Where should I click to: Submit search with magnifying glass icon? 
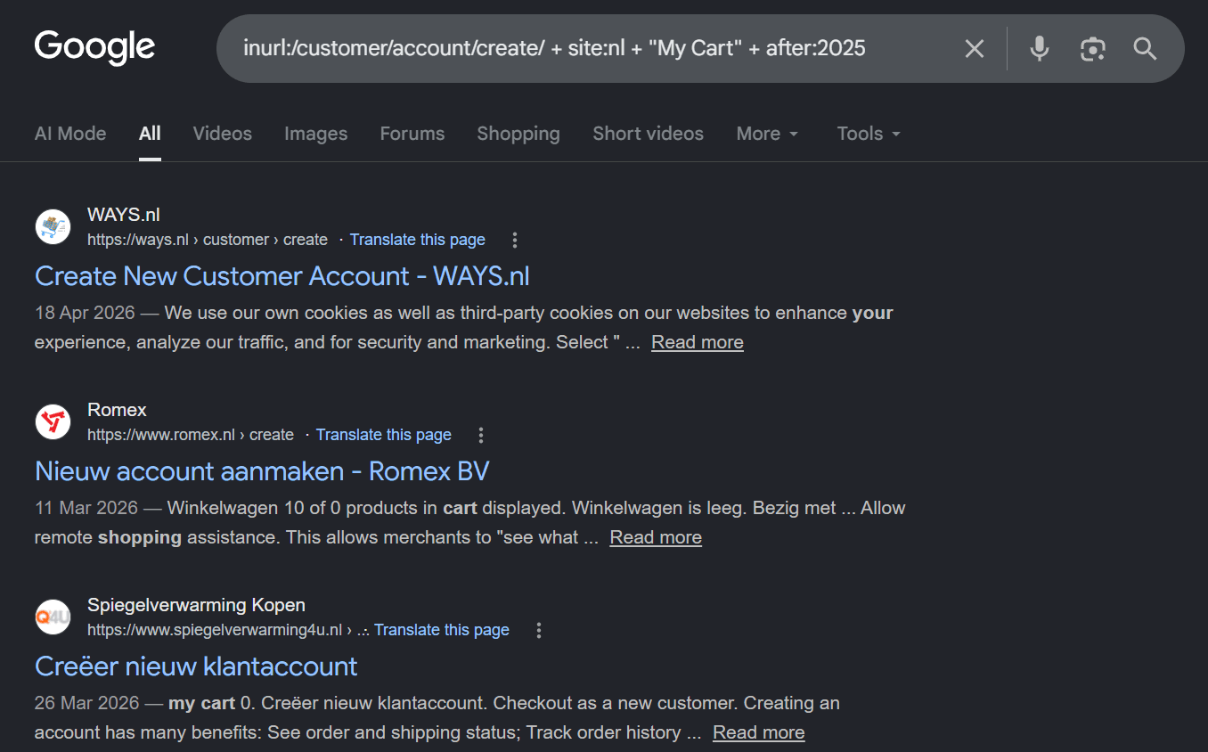(1146, 48)
